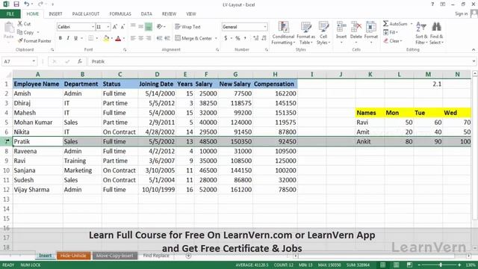
Task: Open Format as Table gallery
Action: click(305, 33)
